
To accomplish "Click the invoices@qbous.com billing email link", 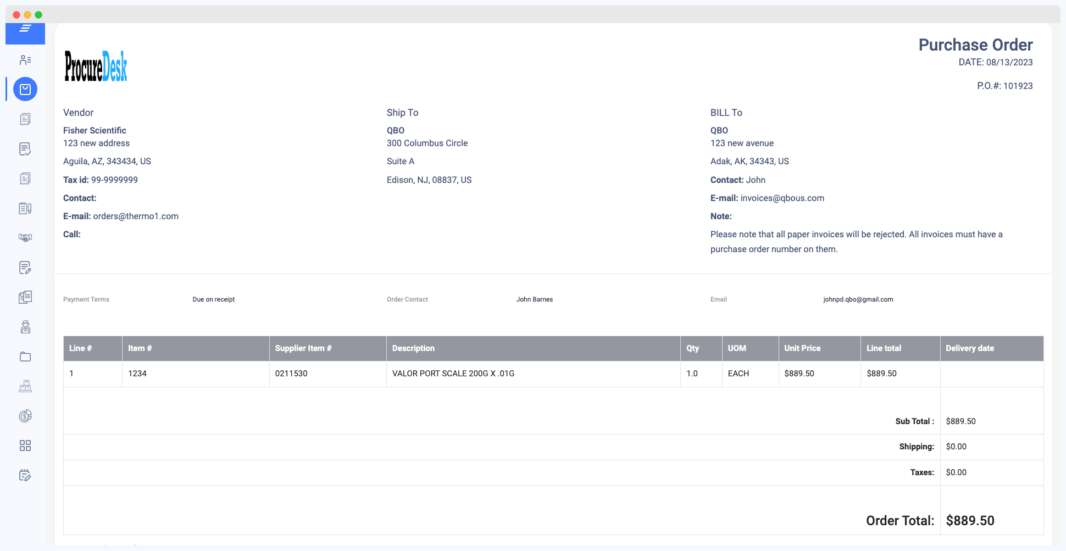I will click(x=782, y=198).
